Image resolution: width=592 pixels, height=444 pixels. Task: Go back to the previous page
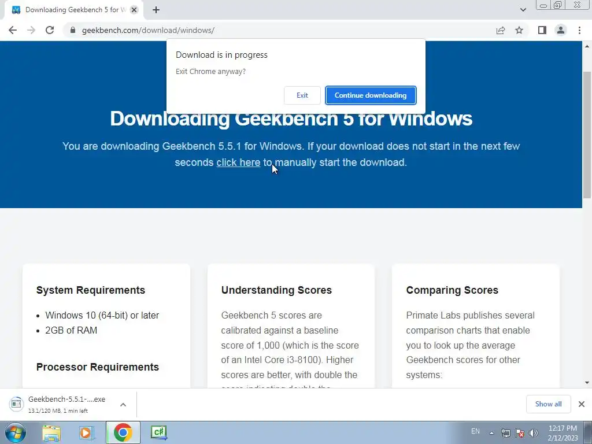point(13,30)
